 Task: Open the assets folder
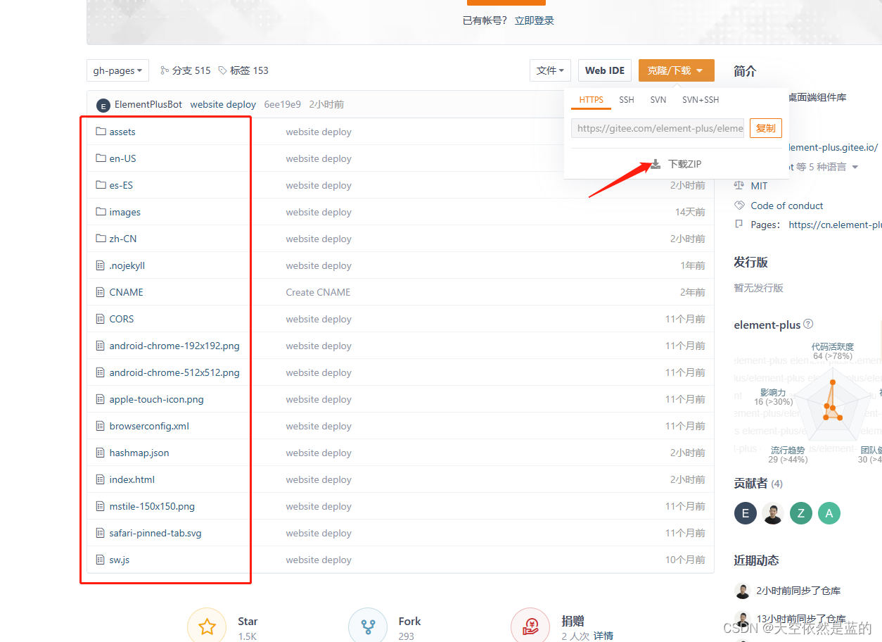coord(122,132)
